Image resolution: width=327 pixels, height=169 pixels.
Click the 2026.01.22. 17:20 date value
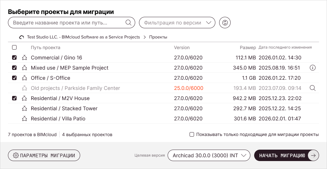tap(280, 78)
